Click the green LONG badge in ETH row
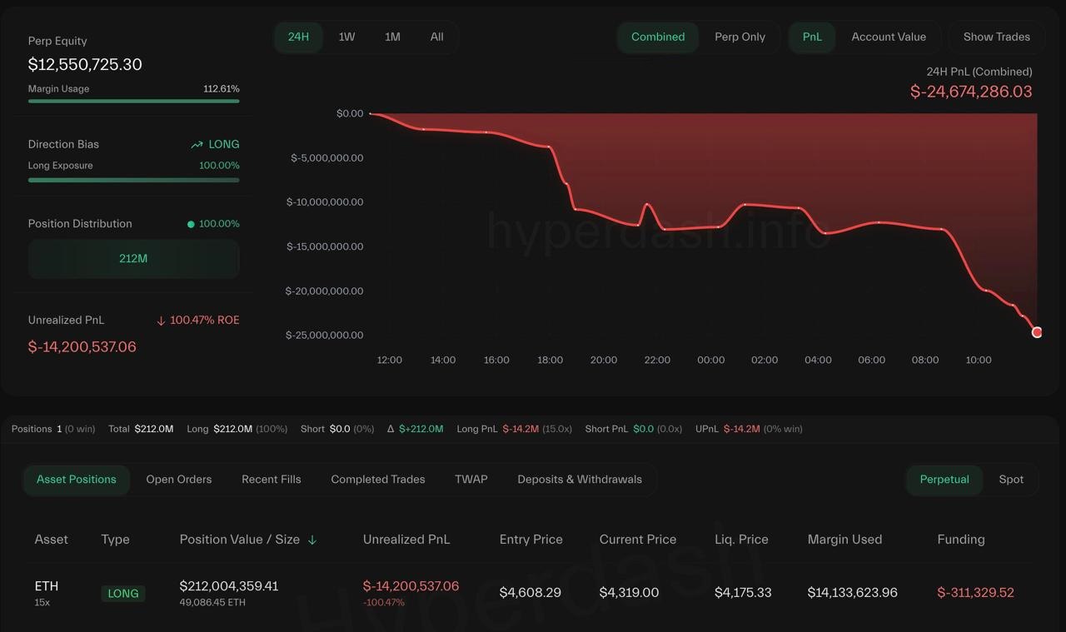Viewport: 1066px width, 632px height. (123, 594)
